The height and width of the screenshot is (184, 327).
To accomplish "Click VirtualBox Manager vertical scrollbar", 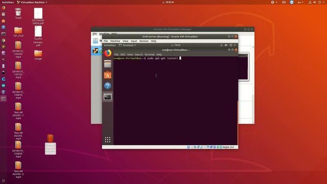I will pyautogui.click(x=253, y=84).
